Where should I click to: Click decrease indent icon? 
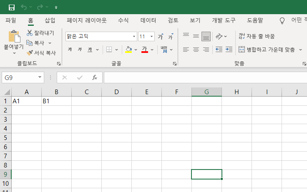219,50
